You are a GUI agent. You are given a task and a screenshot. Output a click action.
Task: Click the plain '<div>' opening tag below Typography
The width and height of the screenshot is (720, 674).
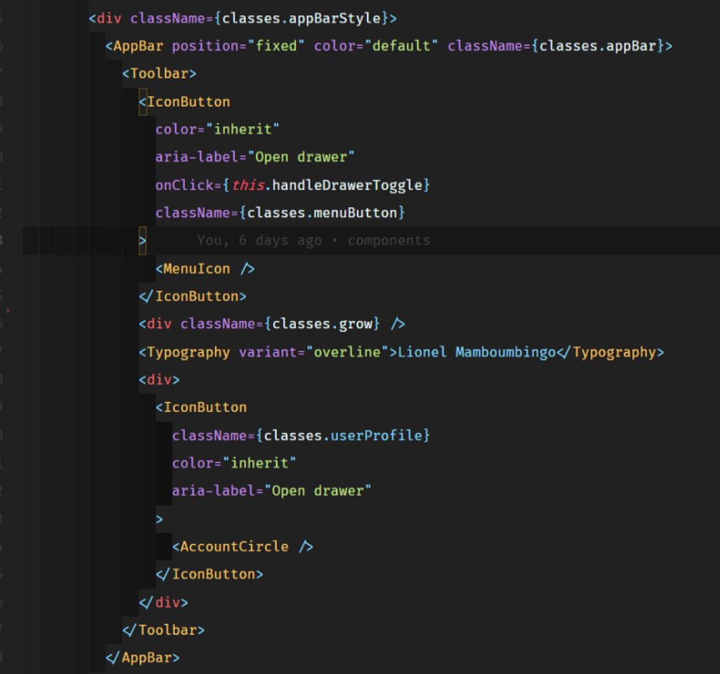point(160,380)
